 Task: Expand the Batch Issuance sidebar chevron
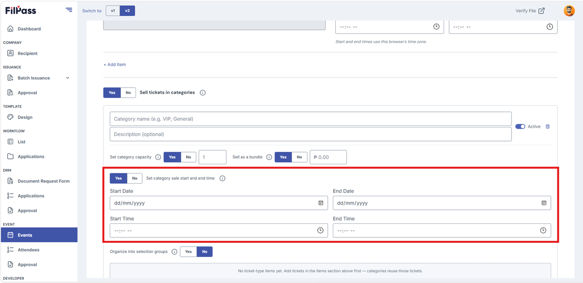coord(68,78)
